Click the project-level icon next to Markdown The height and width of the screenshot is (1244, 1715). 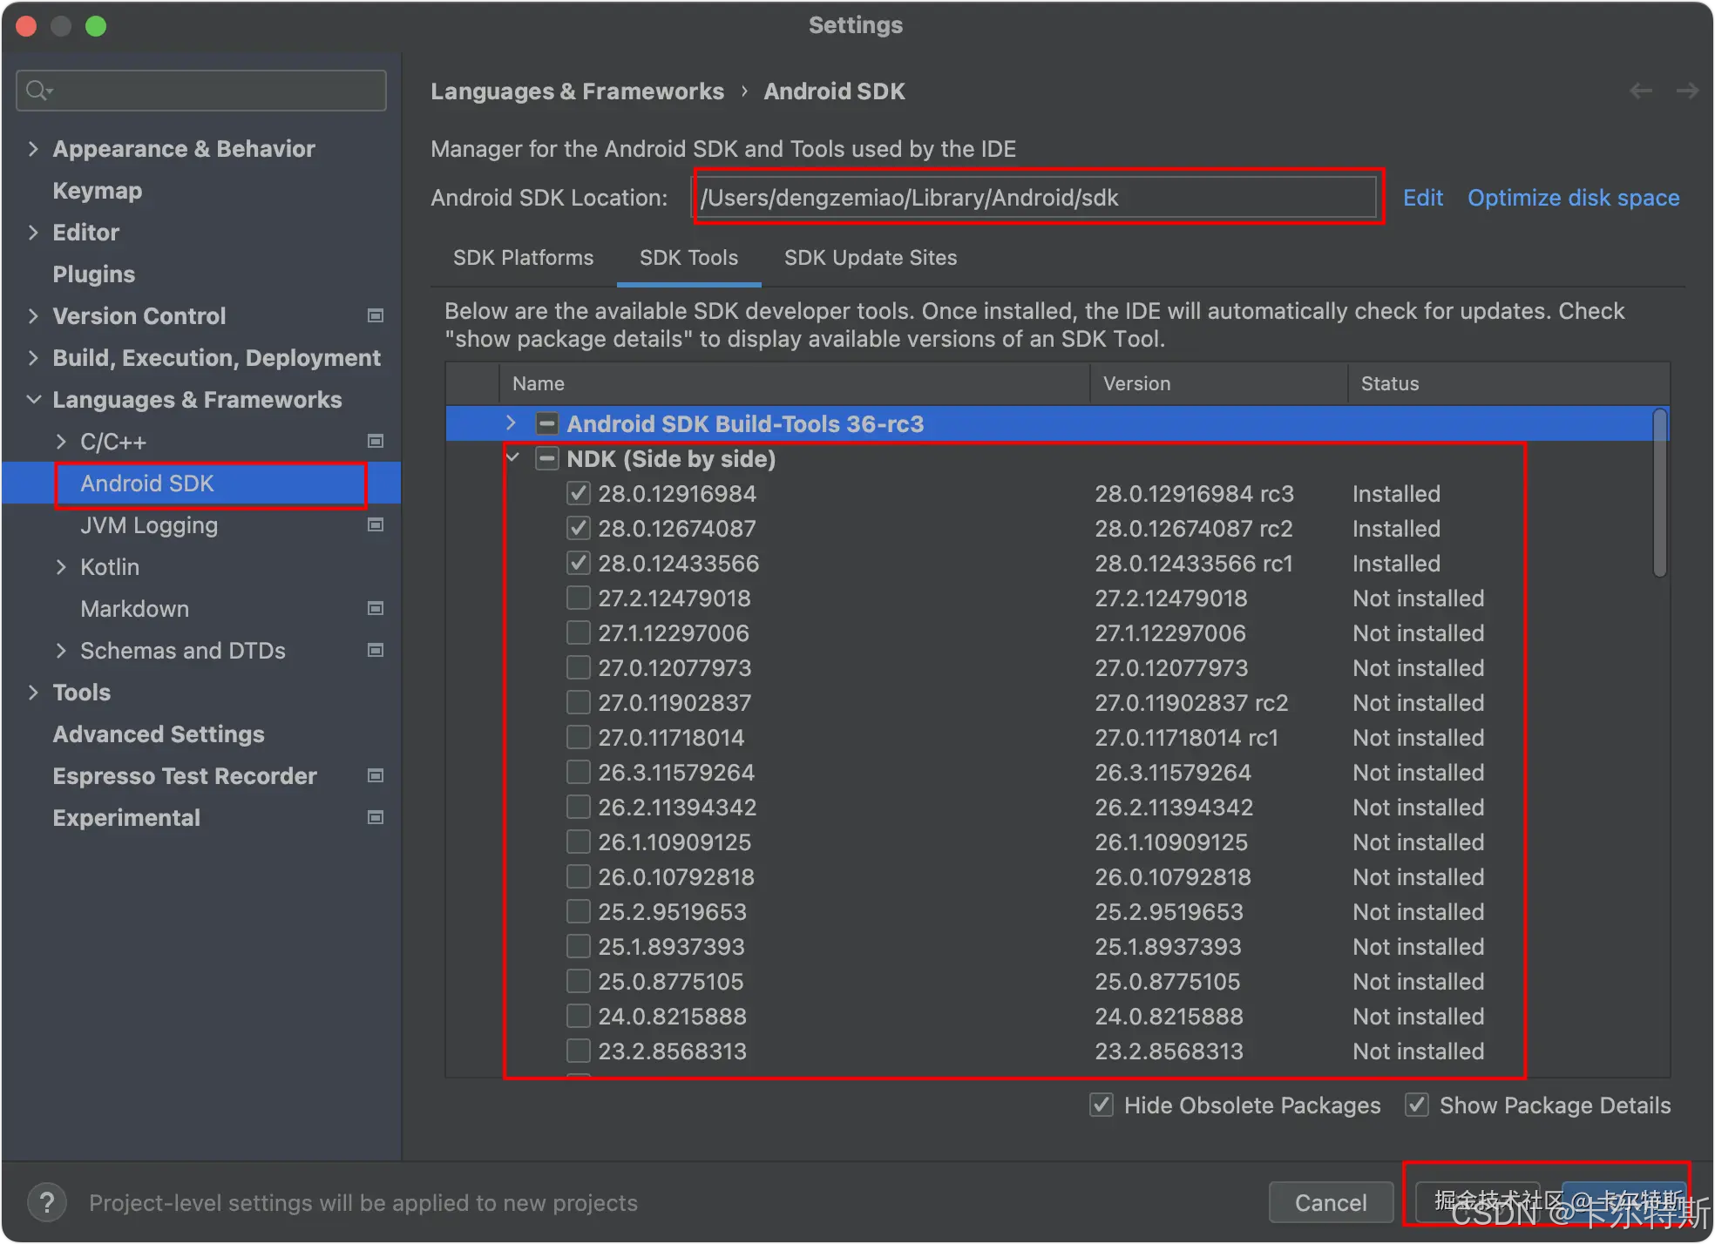376,608
